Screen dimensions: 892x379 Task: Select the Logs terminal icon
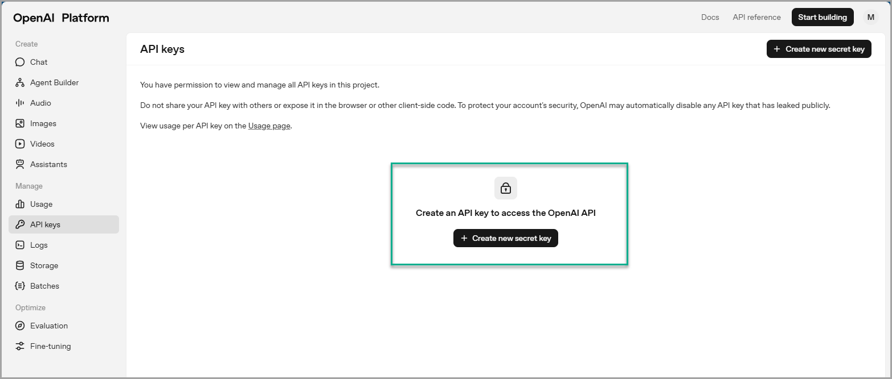pos(20,245)
